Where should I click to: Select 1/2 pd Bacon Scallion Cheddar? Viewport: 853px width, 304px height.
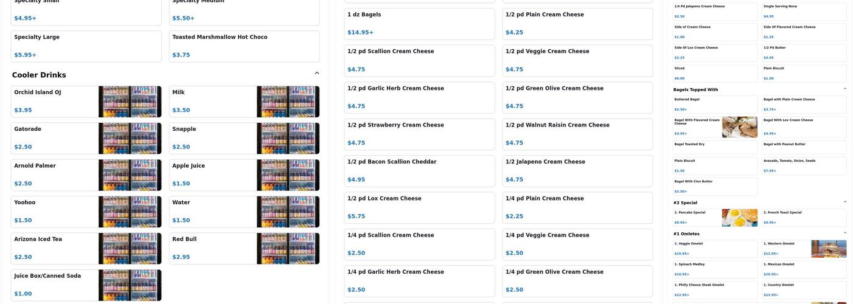[x=419, y=171]
